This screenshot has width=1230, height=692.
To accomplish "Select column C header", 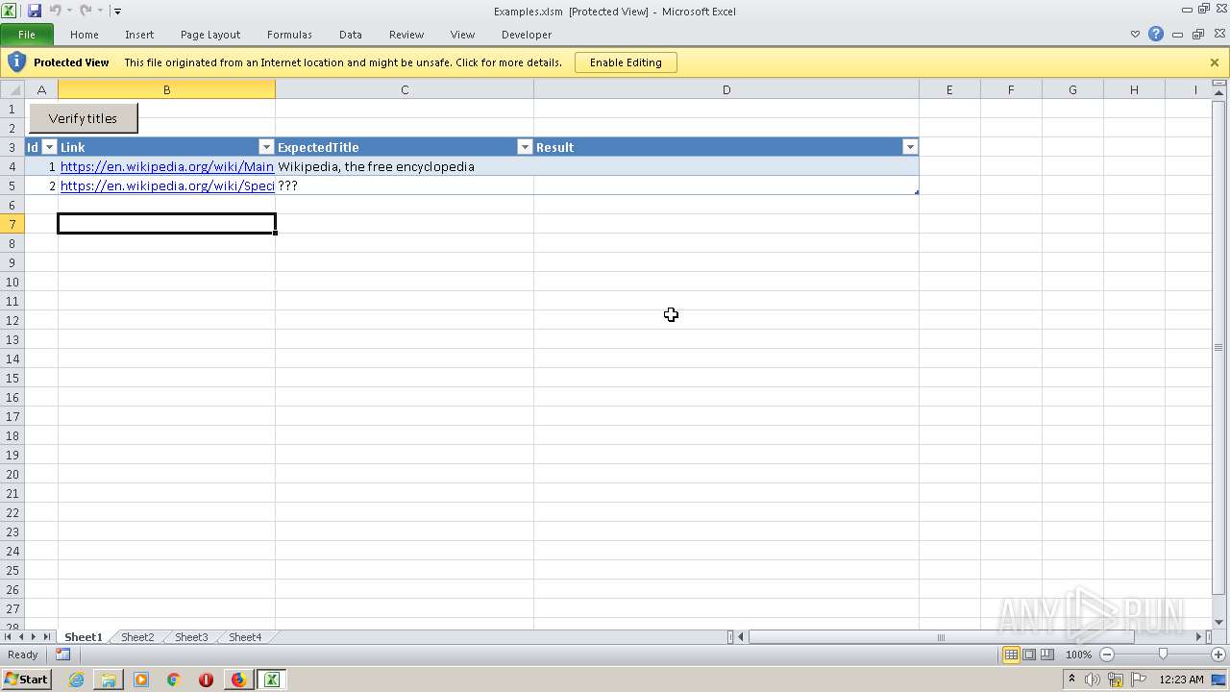I will 405,89.
